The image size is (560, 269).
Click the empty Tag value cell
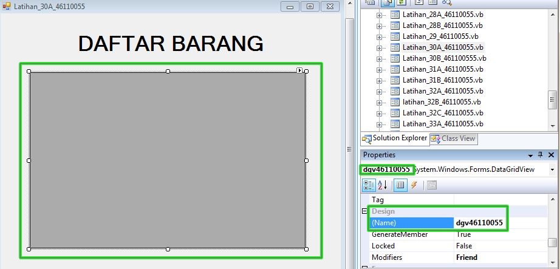tap(500, 200)
